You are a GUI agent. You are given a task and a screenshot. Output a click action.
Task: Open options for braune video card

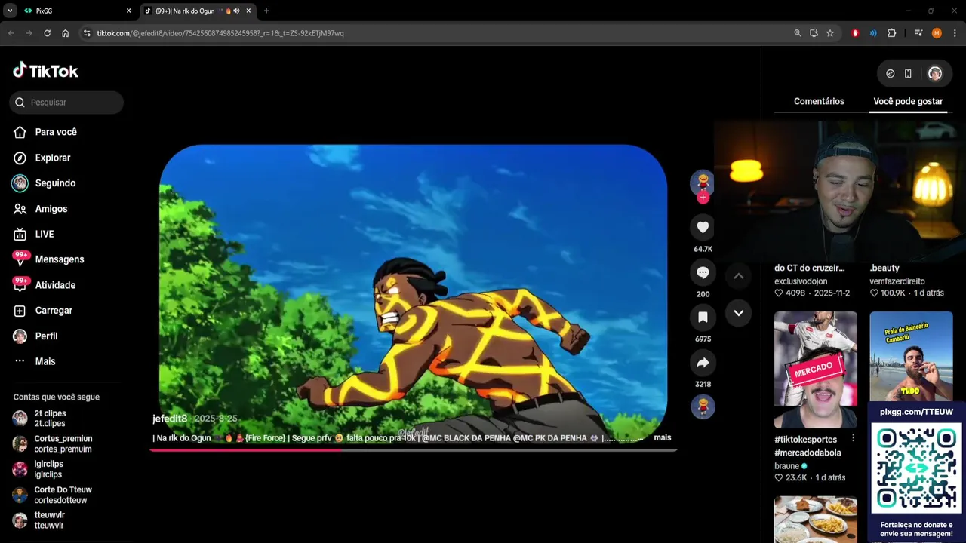(854, 439)
